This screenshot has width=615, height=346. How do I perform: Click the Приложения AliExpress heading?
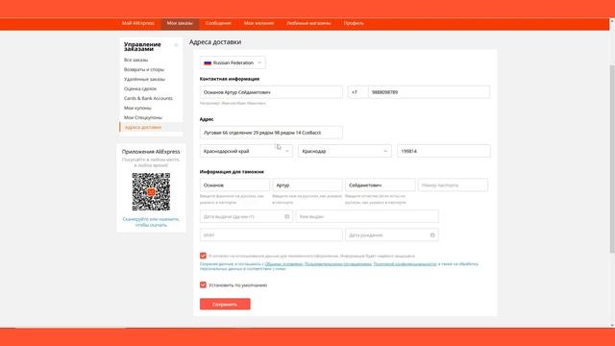151,152
